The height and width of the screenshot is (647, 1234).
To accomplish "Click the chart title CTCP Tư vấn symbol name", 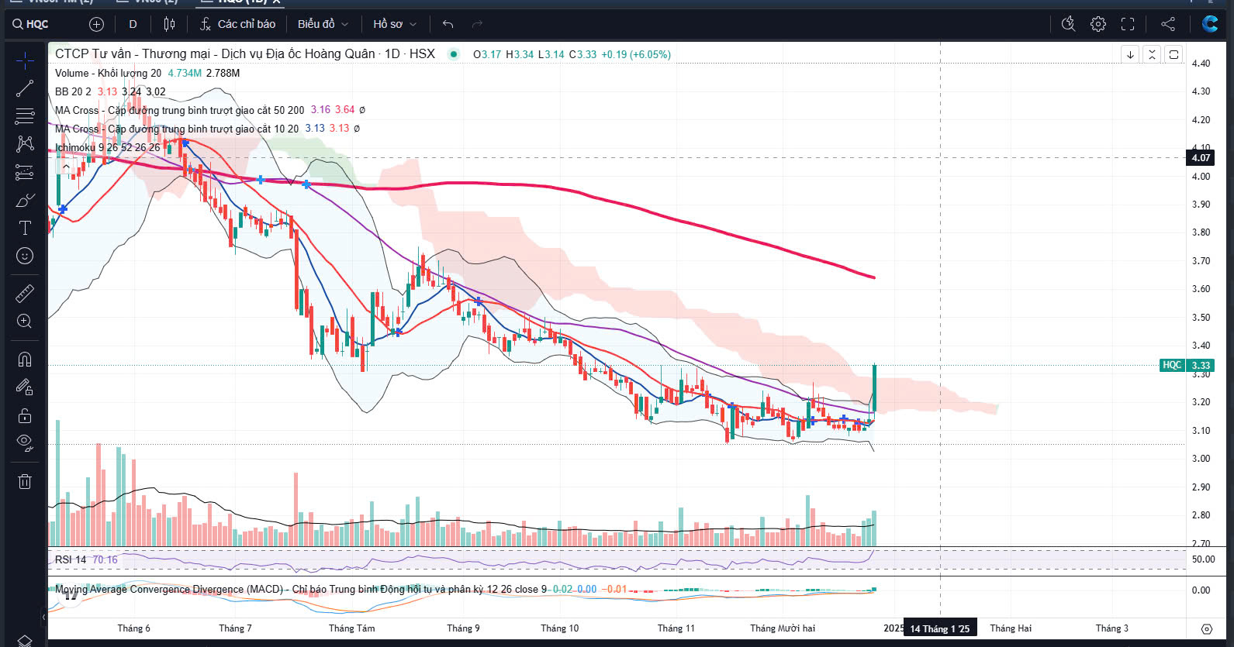I will [245, 54].
